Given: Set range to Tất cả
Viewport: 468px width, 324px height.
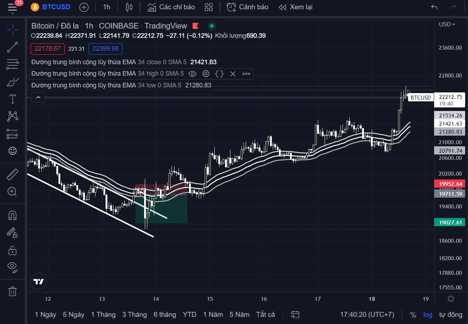Looking at the screenshot, I should 265,314.
